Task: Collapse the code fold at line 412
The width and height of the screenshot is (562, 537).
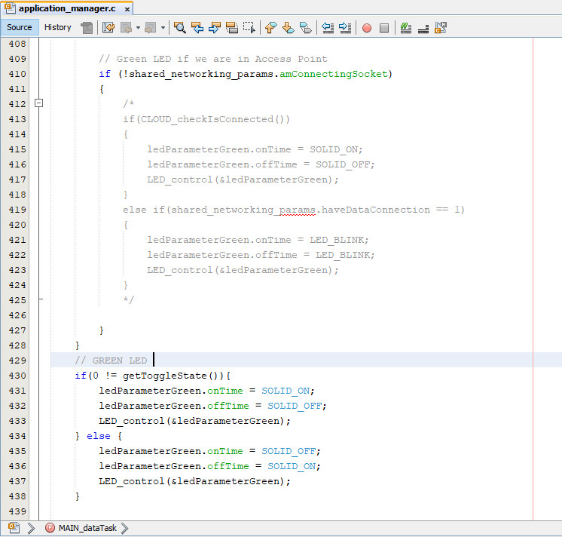Action: [39, 103]
